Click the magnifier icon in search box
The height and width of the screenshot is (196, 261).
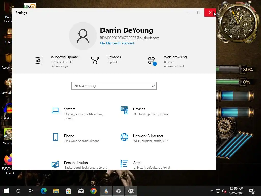(153, 86)
